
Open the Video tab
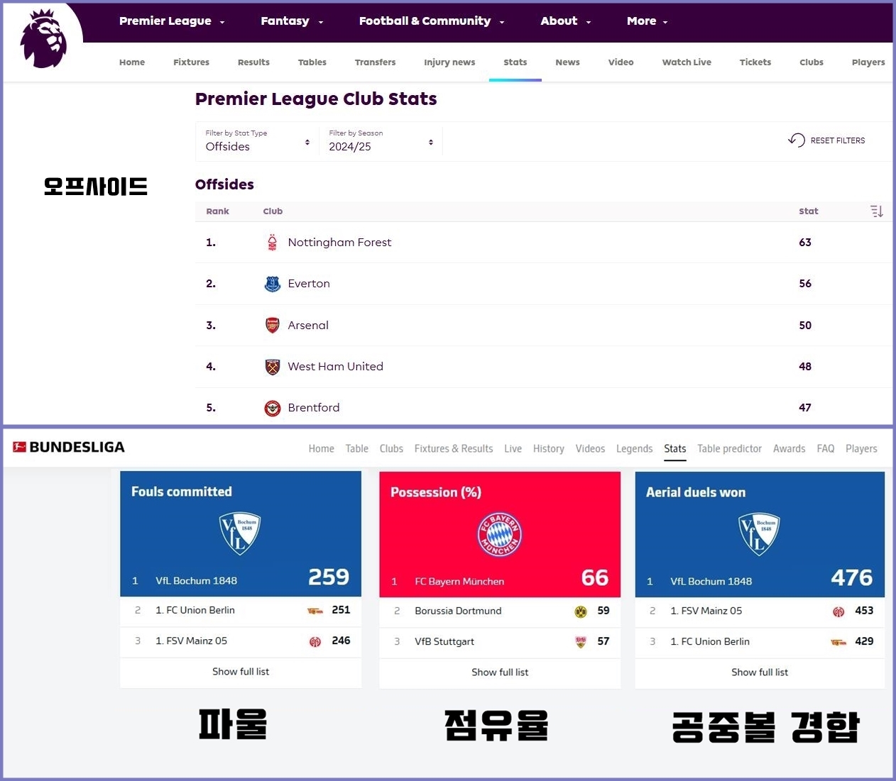(621, 62)
